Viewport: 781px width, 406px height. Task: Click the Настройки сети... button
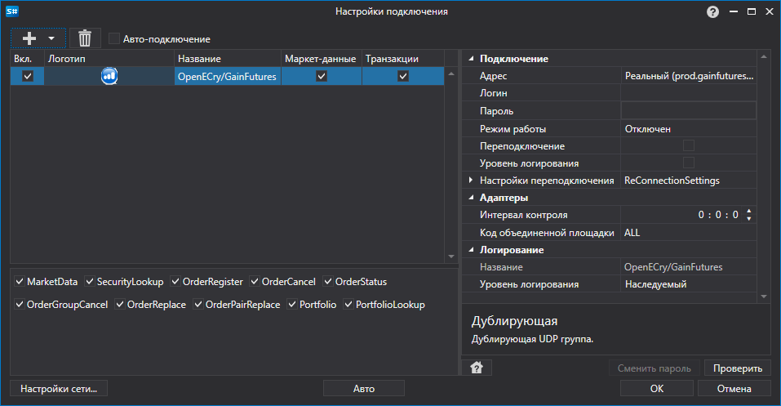[59, 388]
